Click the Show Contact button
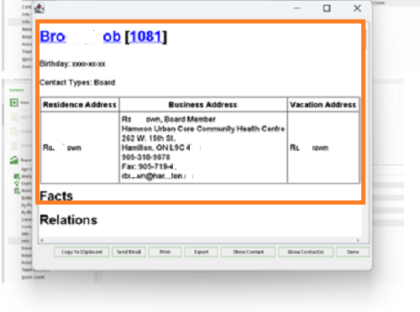This screenshot has height=312, width=420. [248, 252]
